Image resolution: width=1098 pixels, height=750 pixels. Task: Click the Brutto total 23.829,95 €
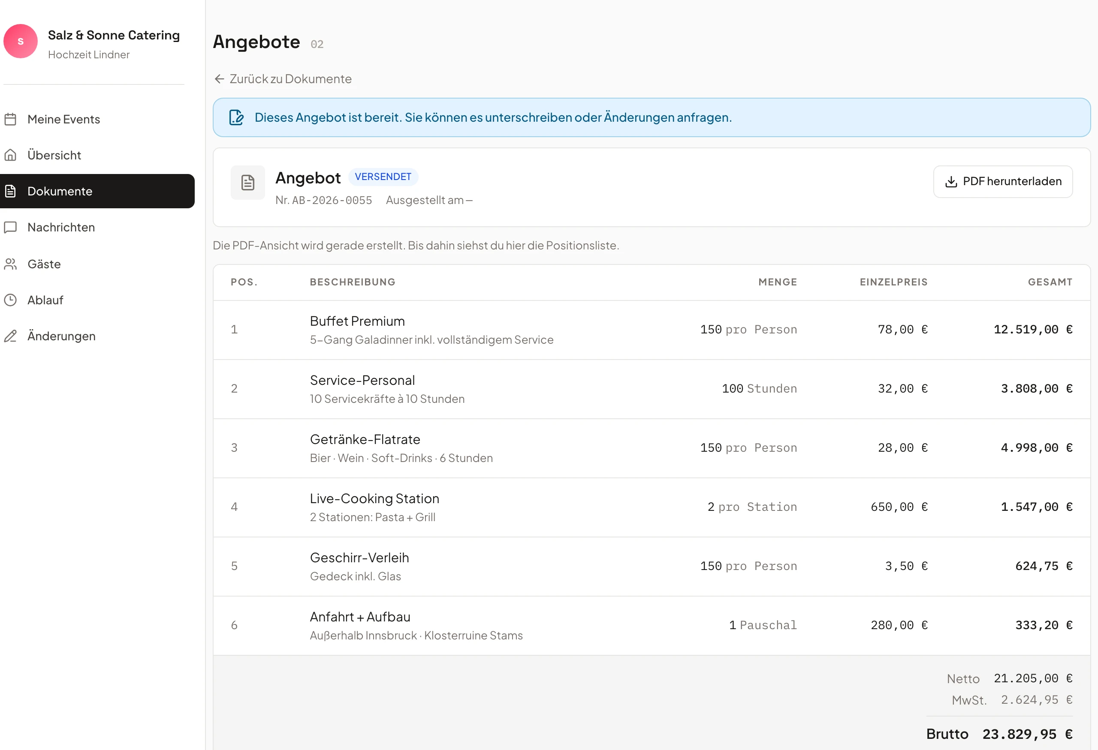pyautogui.click(x=1028, y=735)
